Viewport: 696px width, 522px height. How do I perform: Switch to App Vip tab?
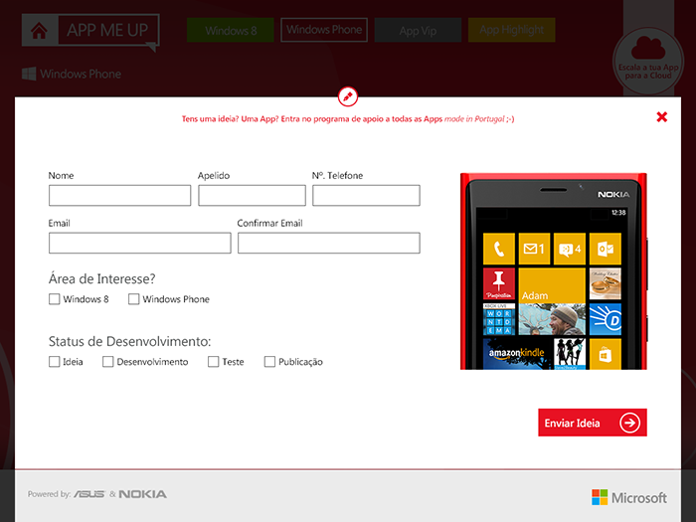418,30
